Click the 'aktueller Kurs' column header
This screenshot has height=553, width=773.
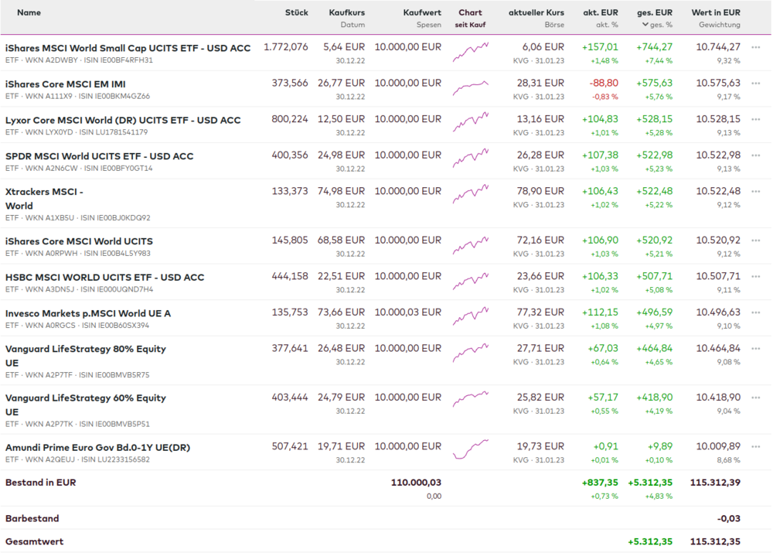(x=536, y=12)
